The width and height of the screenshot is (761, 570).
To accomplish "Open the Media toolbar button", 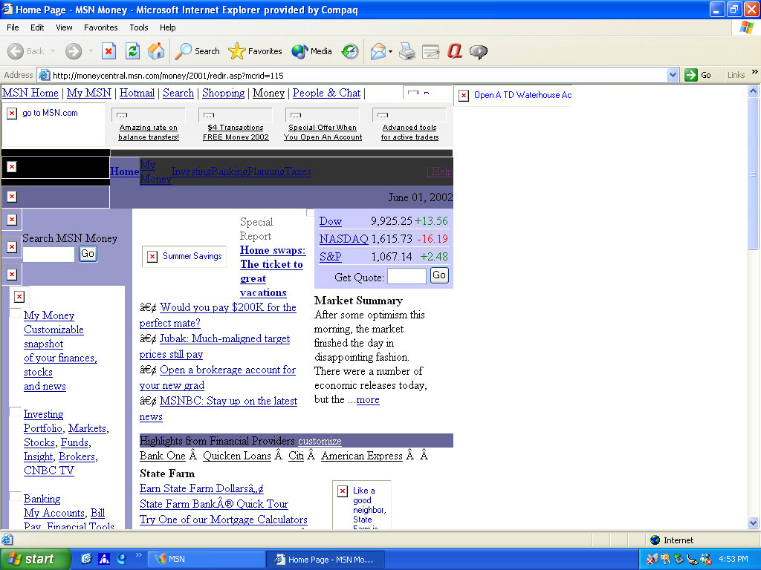I will coord(312,51).
